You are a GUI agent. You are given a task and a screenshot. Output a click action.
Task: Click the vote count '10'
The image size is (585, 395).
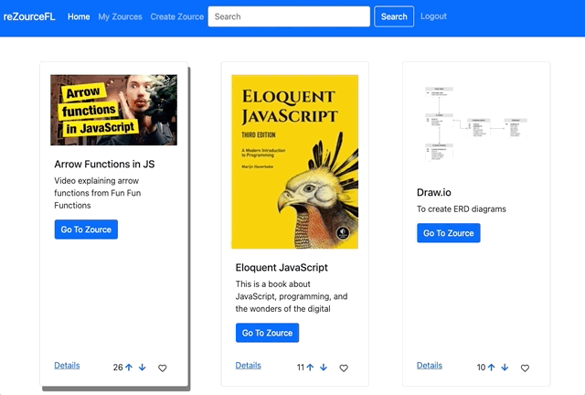pyautogui.click(x=482, y=368)
